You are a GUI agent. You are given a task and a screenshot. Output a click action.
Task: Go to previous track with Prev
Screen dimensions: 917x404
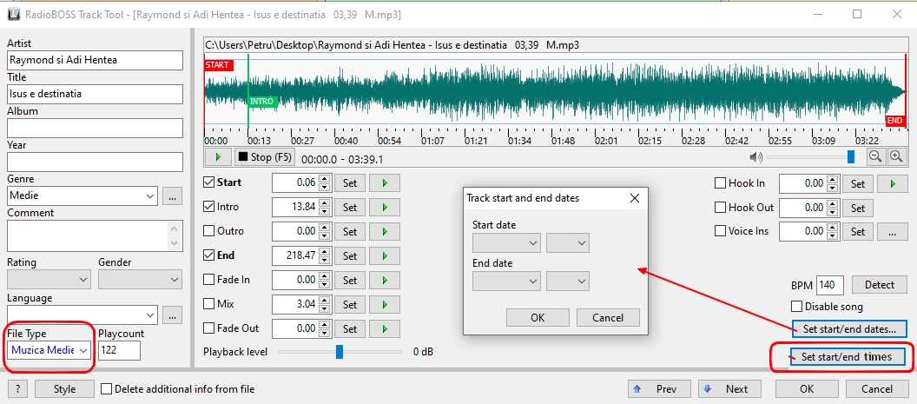click(660, 388)
